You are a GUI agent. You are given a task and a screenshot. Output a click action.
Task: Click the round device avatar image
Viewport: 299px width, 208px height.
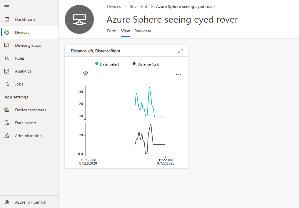[x=79, y=19]
